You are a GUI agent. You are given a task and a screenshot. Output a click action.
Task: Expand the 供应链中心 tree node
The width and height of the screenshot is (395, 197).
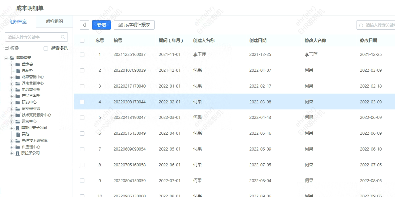pyautogui.click(x=11, y=147)
